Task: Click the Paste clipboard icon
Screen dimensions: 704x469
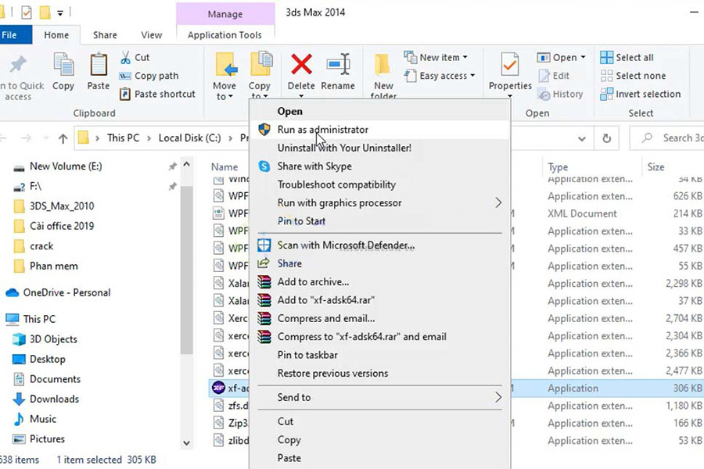Action: (99, 65)
